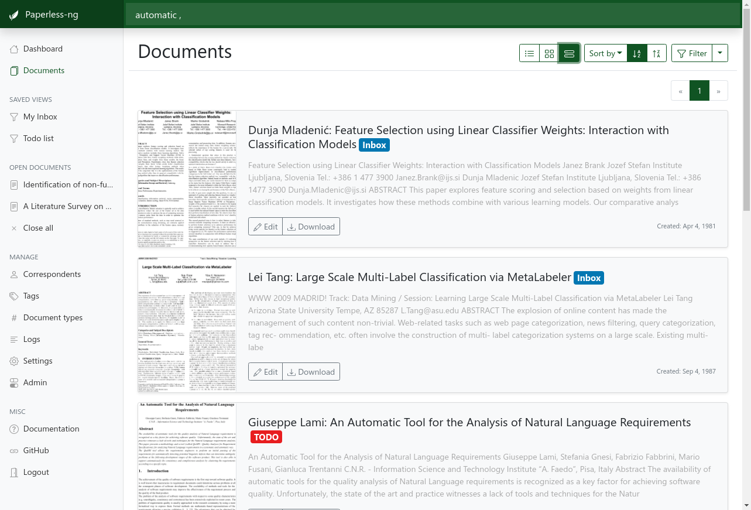This screenshot has width=751, height=510.
Task: Expand the Filter dropdown arrow
Action: pos(720,53)
